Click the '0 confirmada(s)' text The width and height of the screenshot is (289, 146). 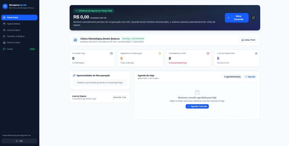coord(78,63)
